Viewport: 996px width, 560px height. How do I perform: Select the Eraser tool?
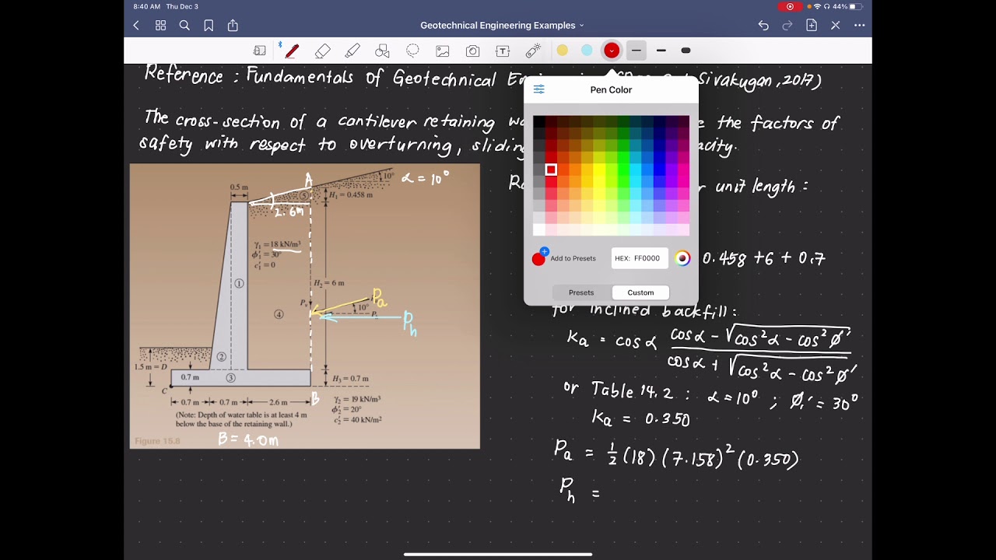(x=323, y=51)
